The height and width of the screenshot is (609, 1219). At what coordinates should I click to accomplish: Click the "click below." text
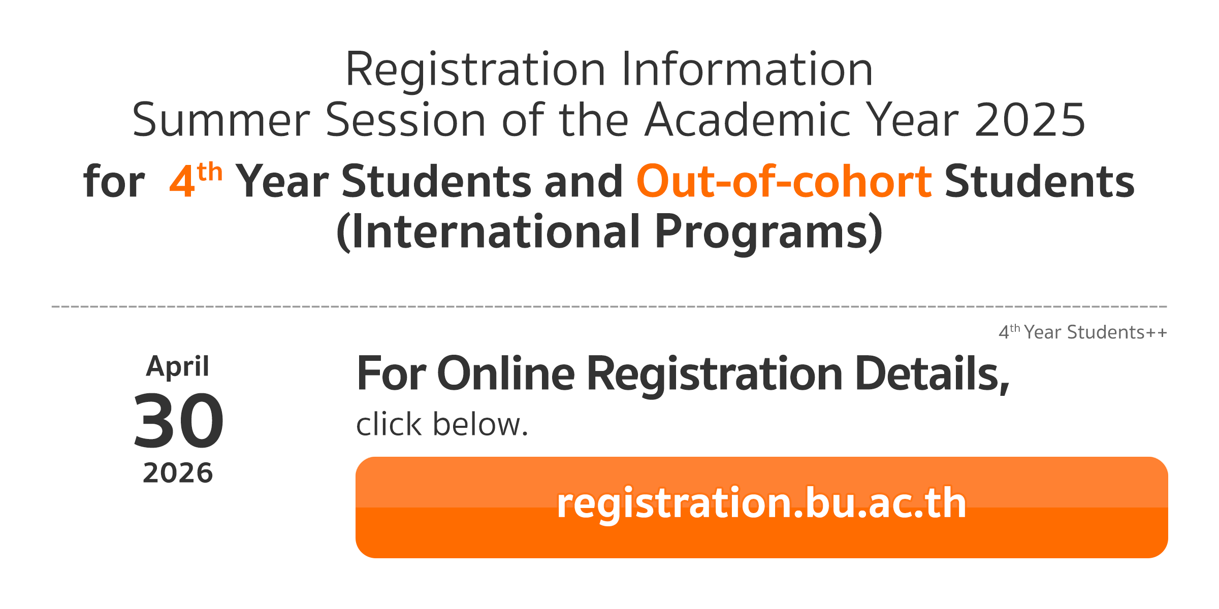[x=442, y=424]
